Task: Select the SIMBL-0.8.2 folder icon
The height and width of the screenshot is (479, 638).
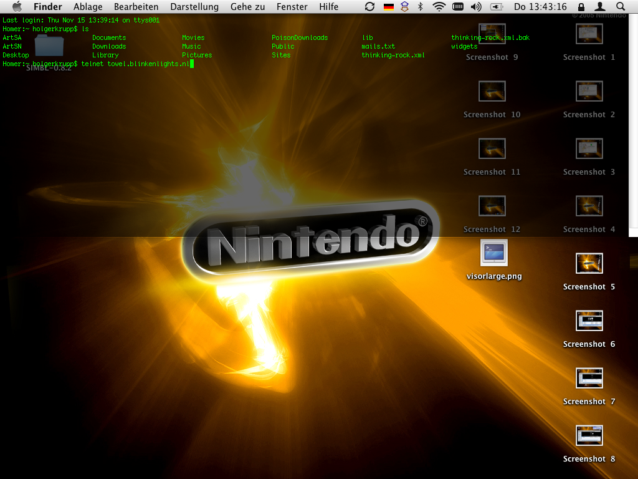Action: click(49, 46)
